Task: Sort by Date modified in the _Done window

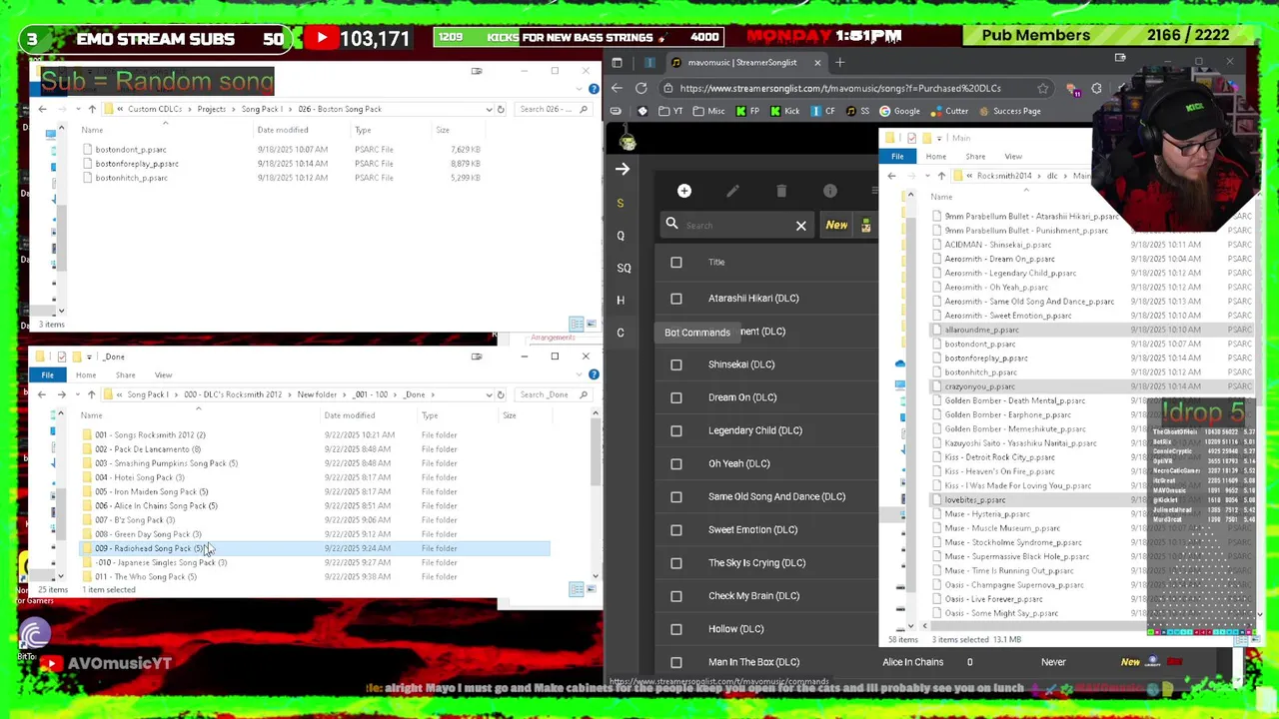Action: point(350,415)
